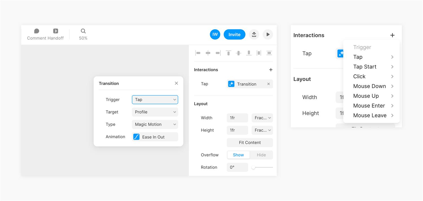This screenshot has height=201, width=423.
Task: Click the Interactions heading in main panel
Action: click(x=206, y=70)
